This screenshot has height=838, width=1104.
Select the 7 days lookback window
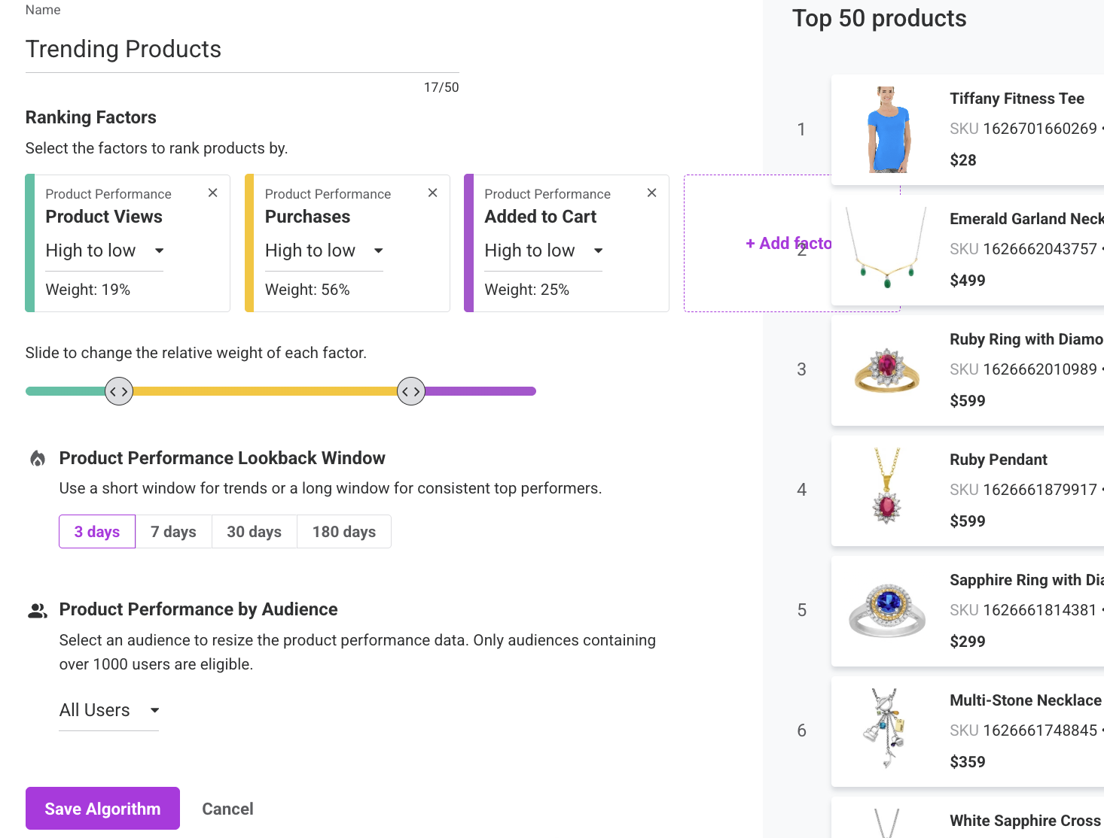tap(173, 532)
